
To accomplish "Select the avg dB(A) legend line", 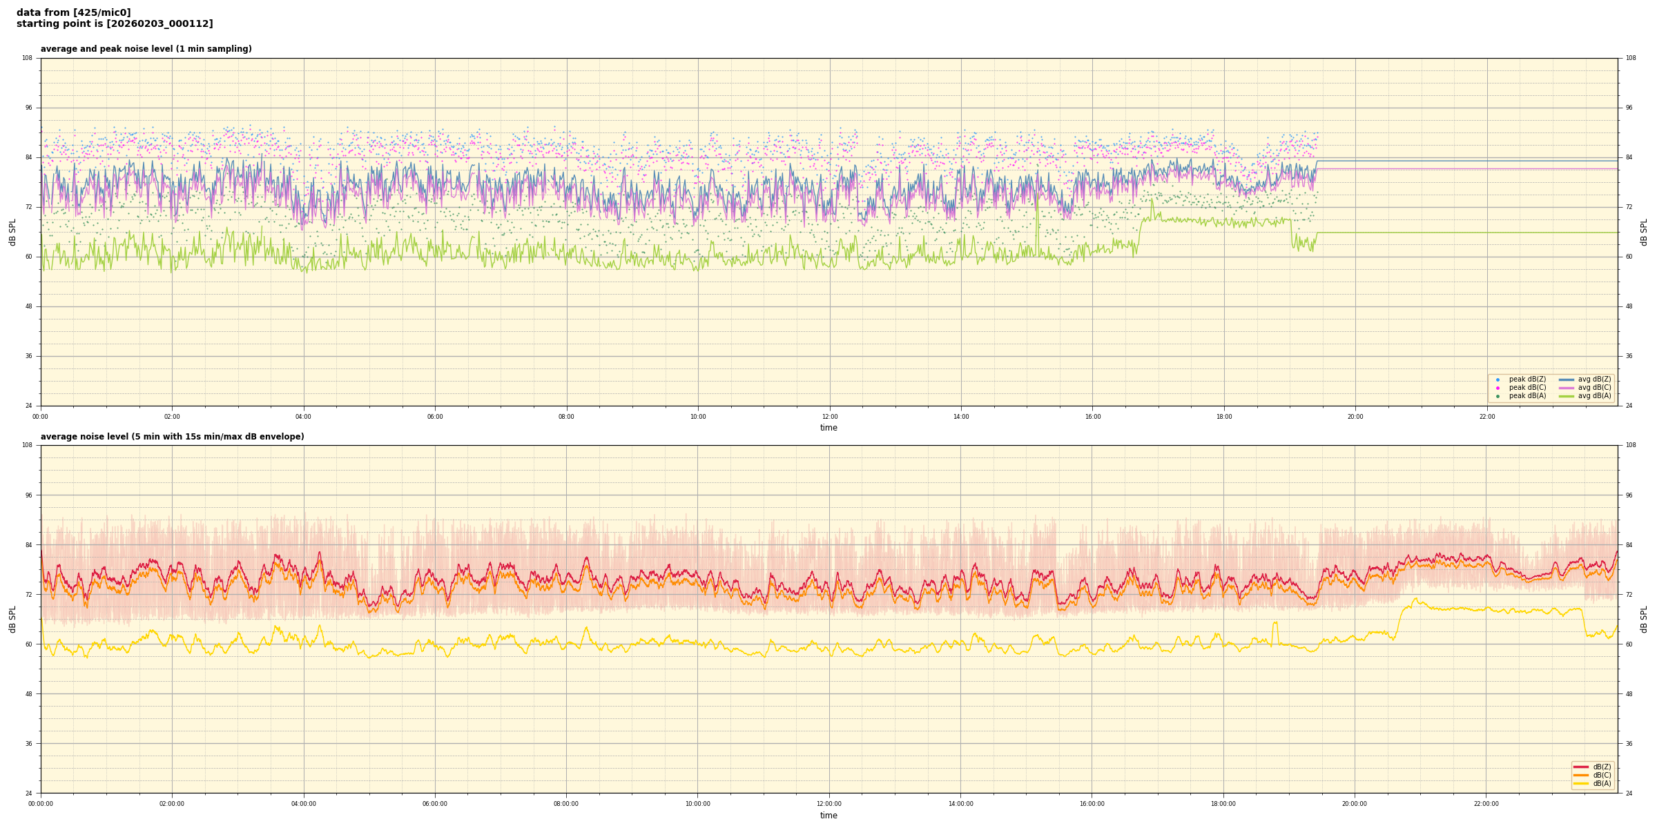I will [1567, 396].
